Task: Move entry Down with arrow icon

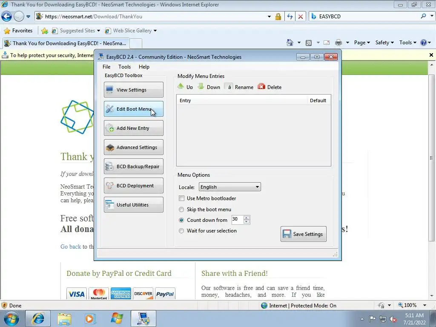Action: point(209,87)
